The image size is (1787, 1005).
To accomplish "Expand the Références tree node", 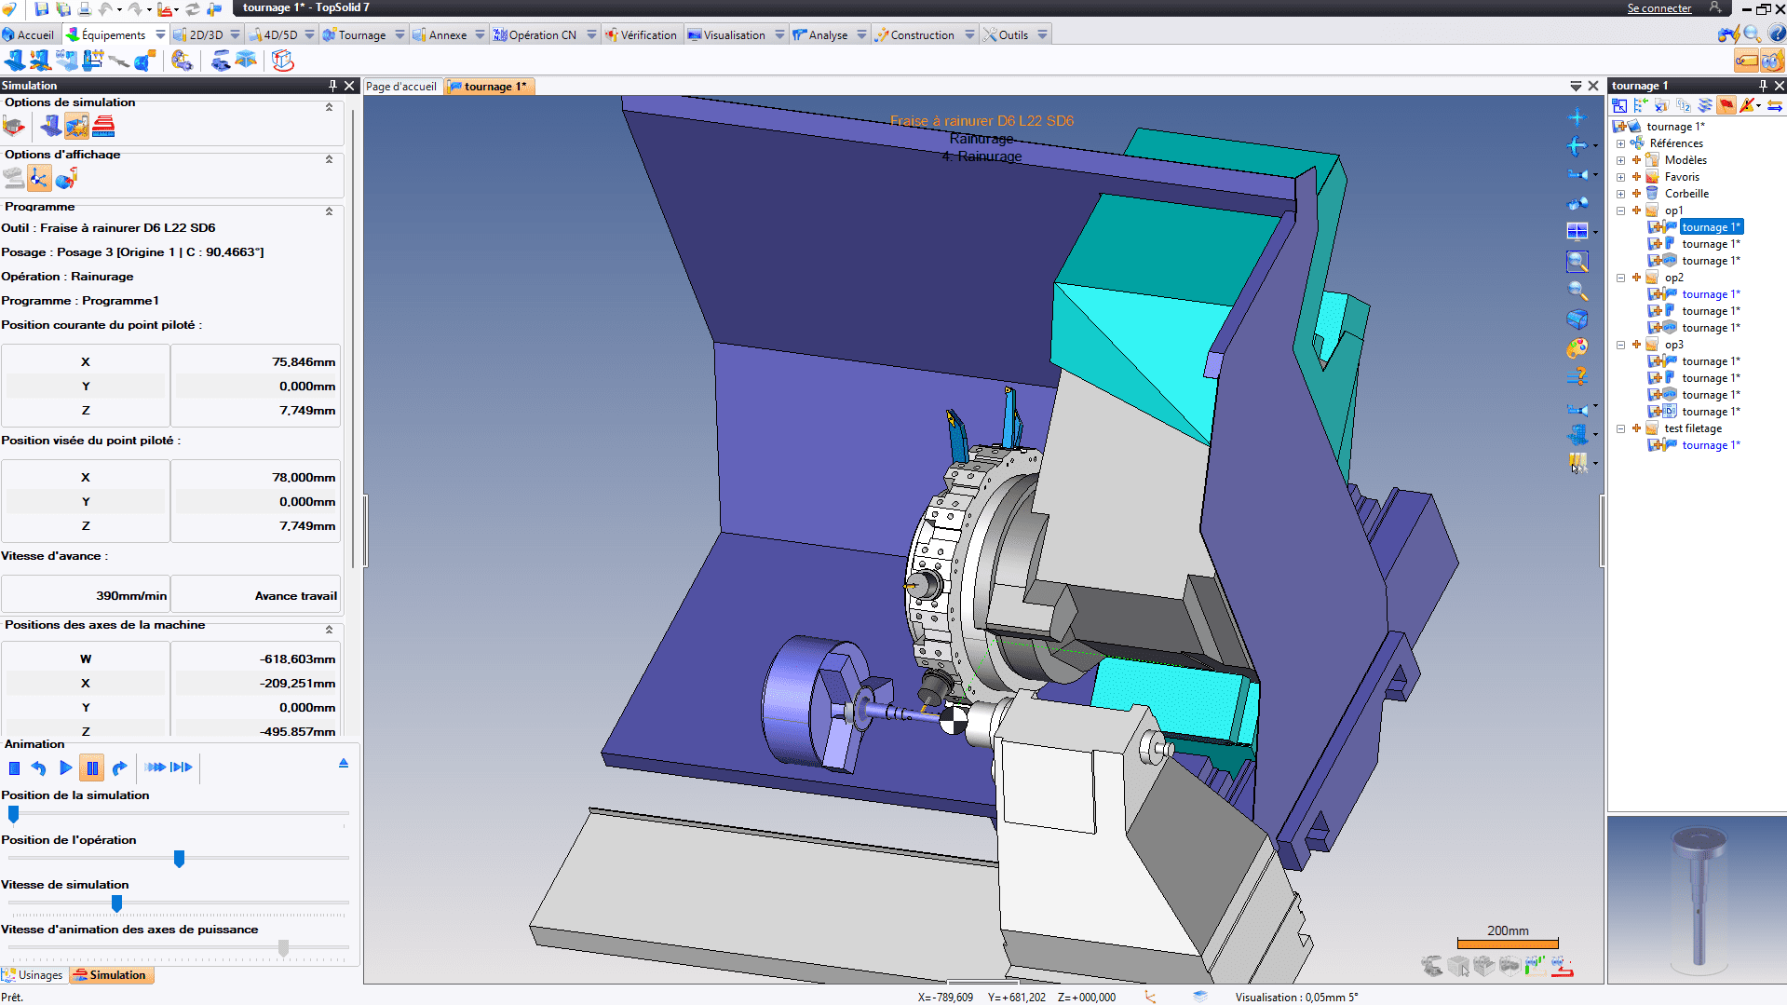I will 1621,143.
